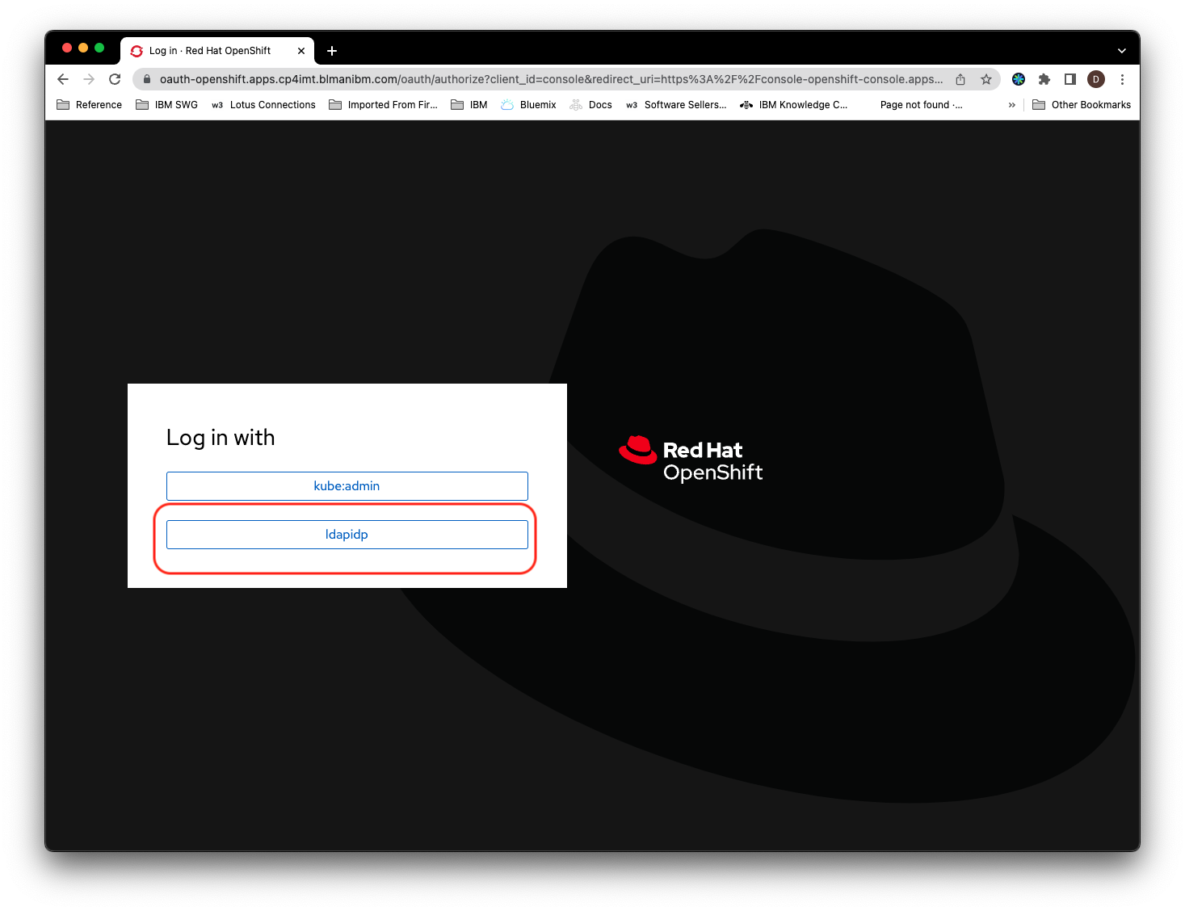The width and height of the screenshot is (1185, 911).
Task: Open the Imported From Fir... folder
Action: pos(383,105)
